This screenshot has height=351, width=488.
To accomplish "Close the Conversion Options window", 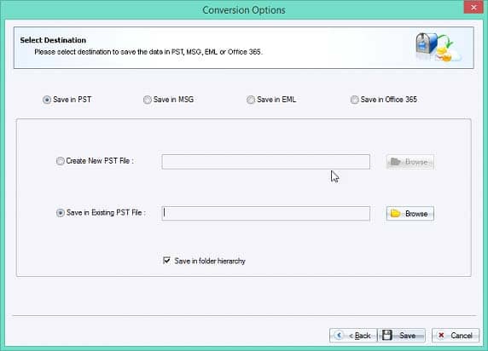I will coord(473,7).
